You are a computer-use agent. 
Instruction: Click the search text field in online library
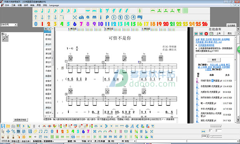(214, 56)
